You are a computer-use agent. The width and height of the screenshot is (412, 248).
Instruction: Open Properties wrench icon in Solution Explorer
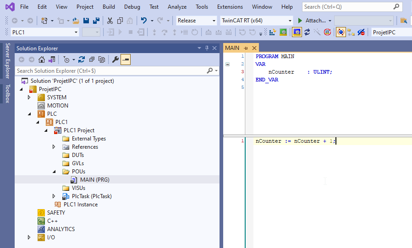coord(115,60)
